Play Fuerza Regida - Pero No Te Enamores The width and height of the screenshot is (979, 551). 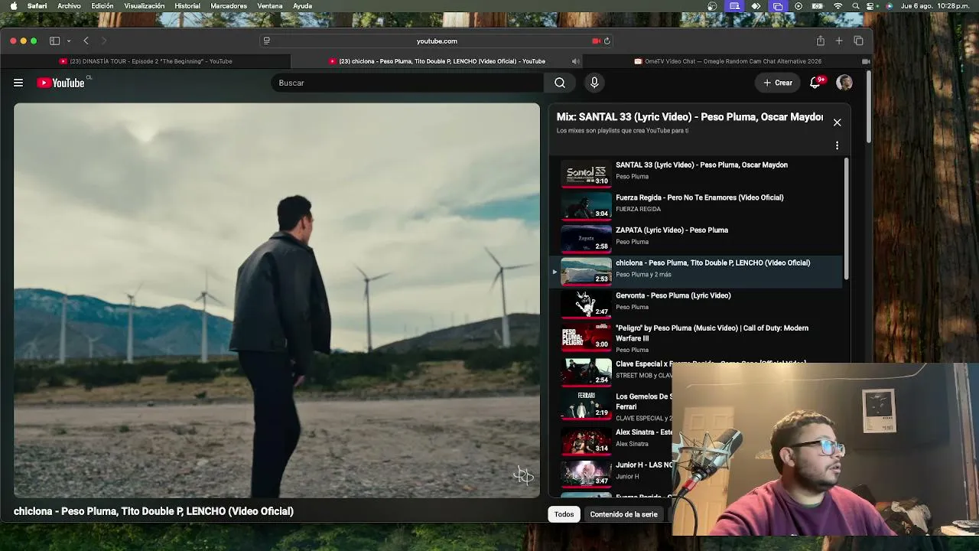[699, 197]
